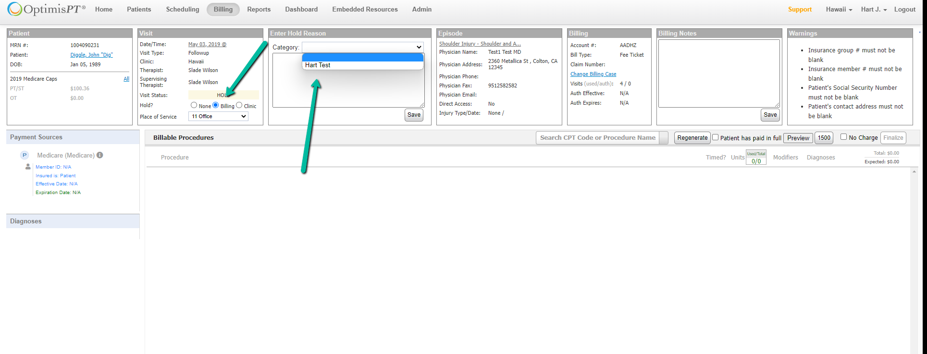Screen dimensions: 927x354
Task: Select the Billing menu tab
Action: [x=223, y=9]
